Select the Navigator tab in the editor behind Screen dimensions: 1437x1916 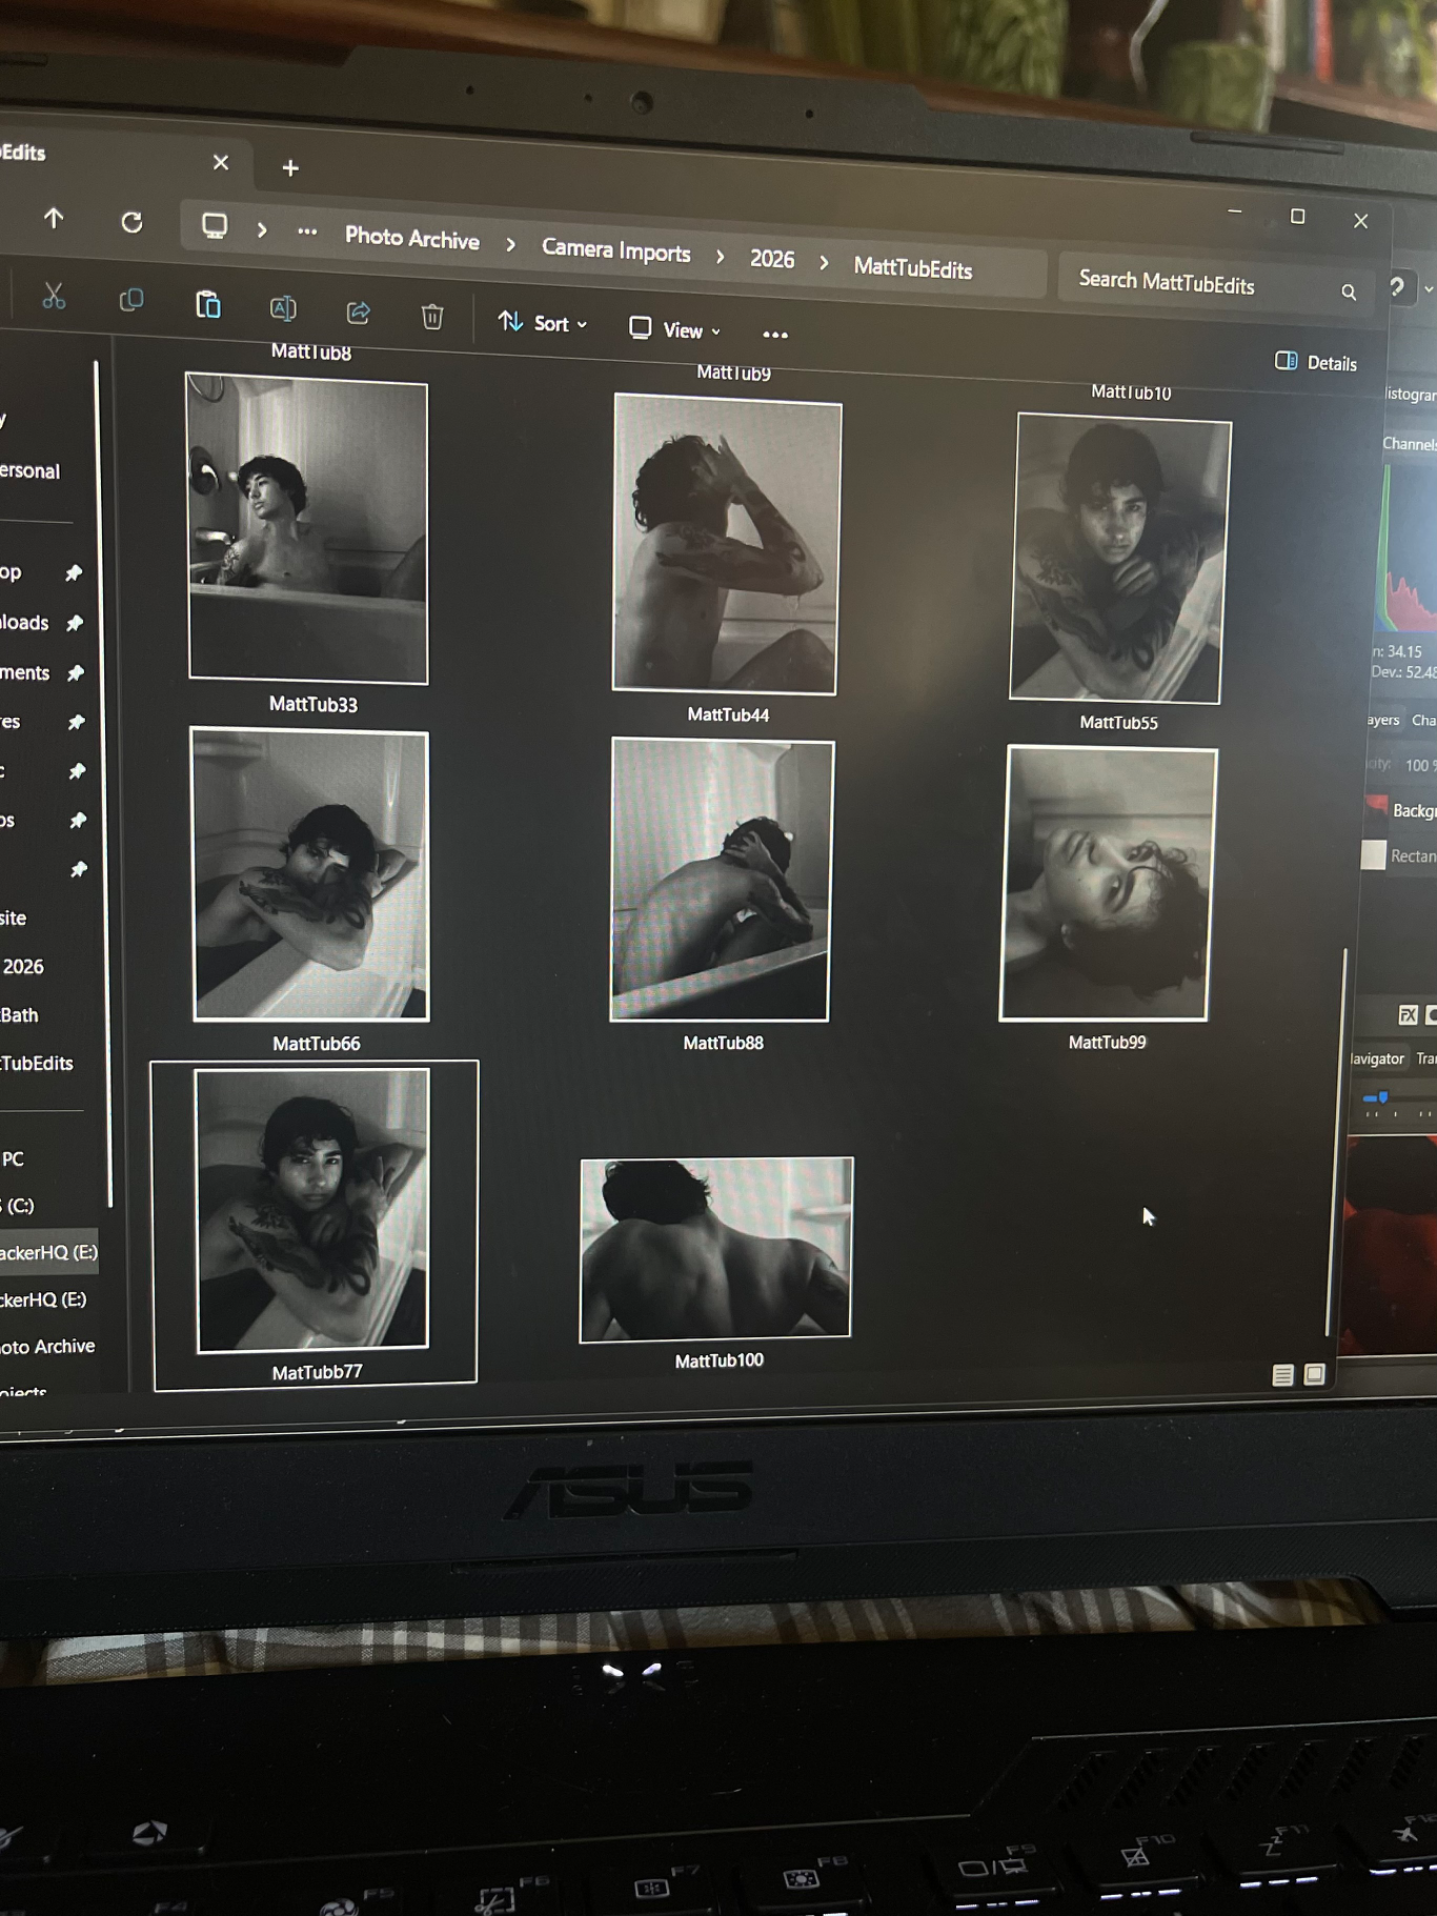1377,1059
